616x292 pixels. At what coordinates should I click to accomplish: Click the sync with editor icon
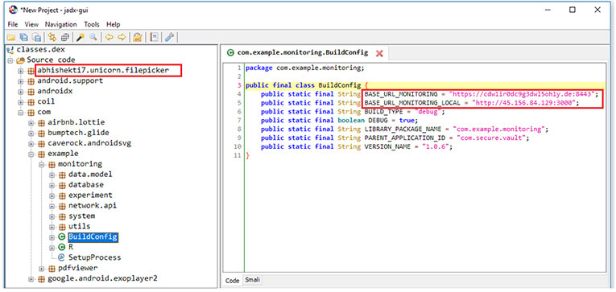pos(52,37)
